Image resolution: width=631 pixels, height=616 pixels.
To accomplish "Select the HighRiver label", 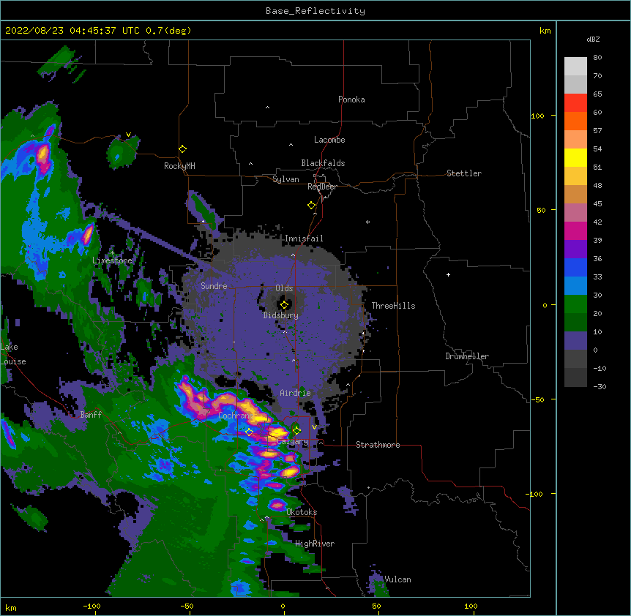I will click(315, 544).
